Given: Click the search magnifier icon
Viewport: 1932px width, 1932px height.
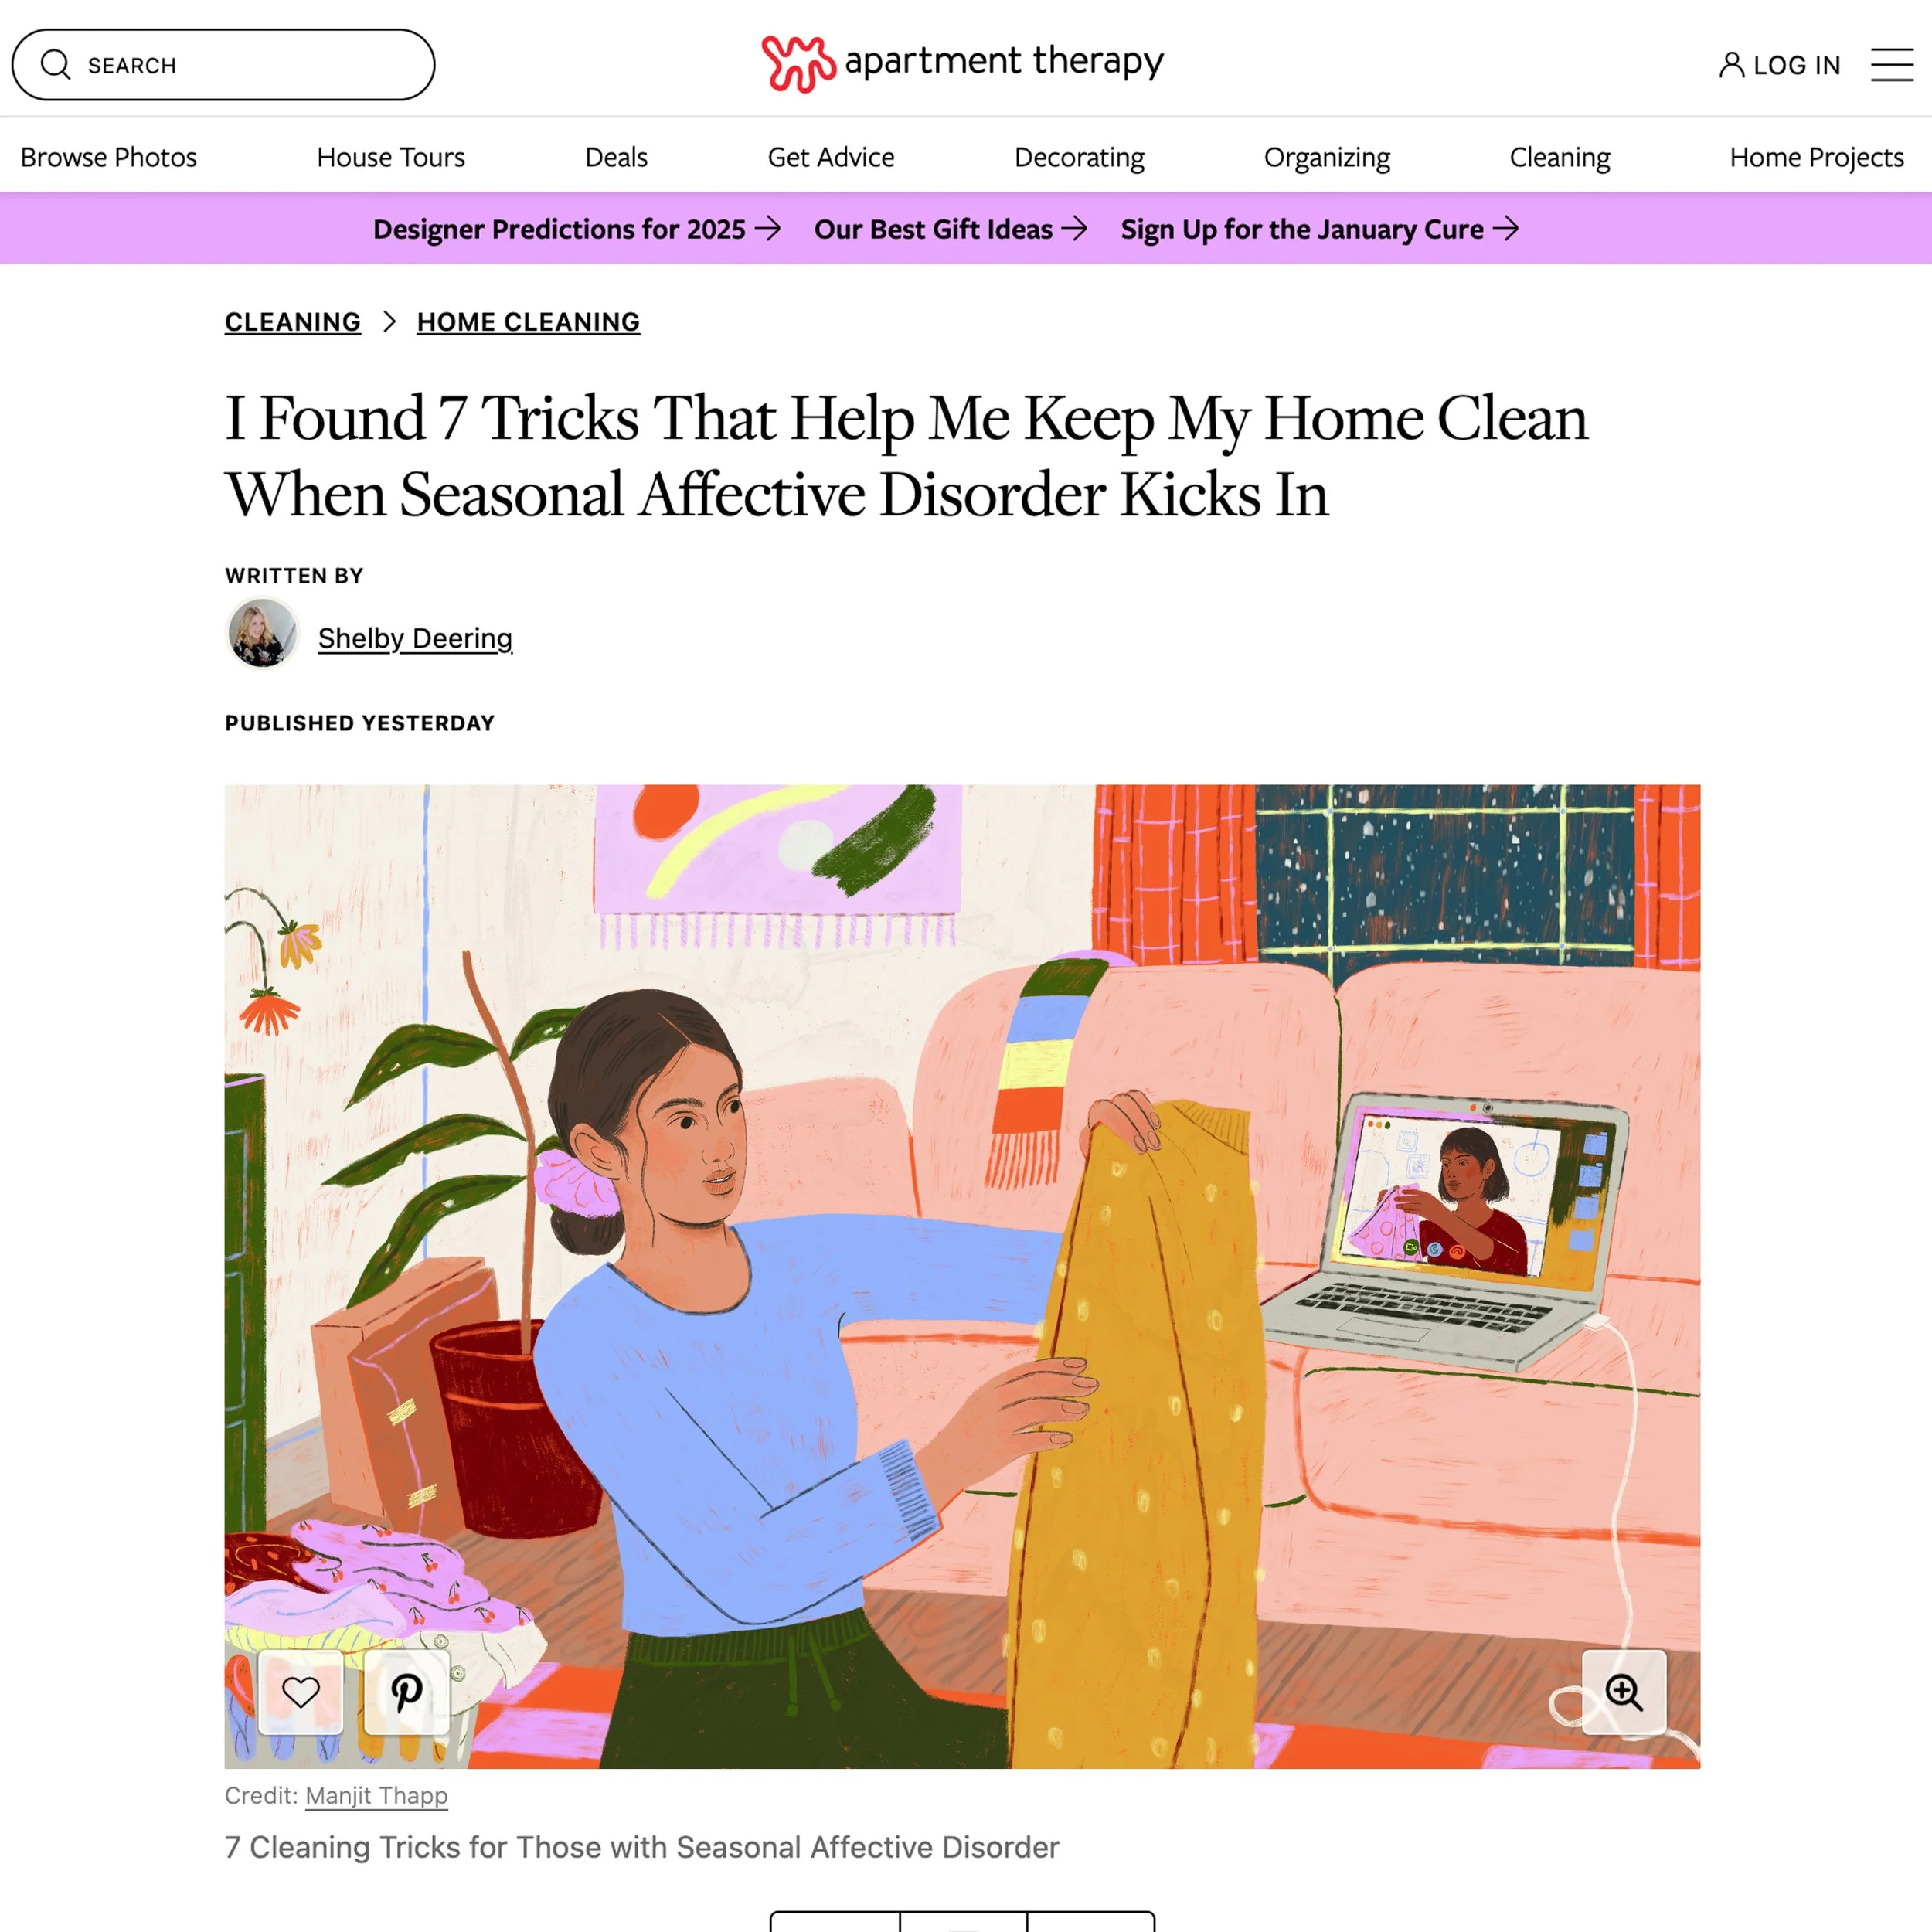Looking at the screenshot, I should (x=56, y=65).
